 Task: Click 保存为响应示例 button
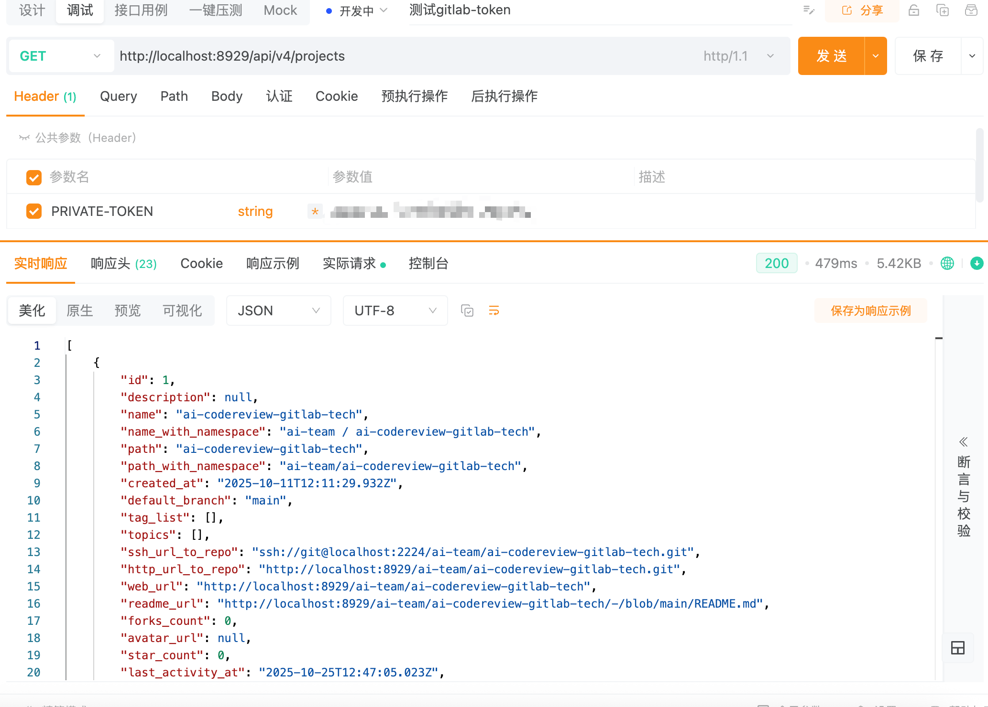point(870,311)
